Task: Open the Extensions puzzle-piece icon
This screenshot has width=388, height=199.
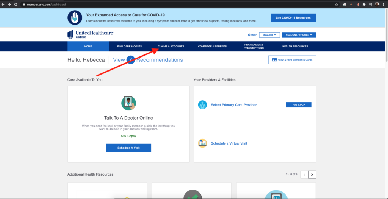Action: coord(364,5)
